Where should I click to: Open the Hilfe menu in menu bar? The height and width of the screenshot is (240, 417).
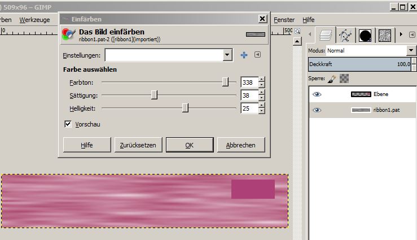[309, 20]
